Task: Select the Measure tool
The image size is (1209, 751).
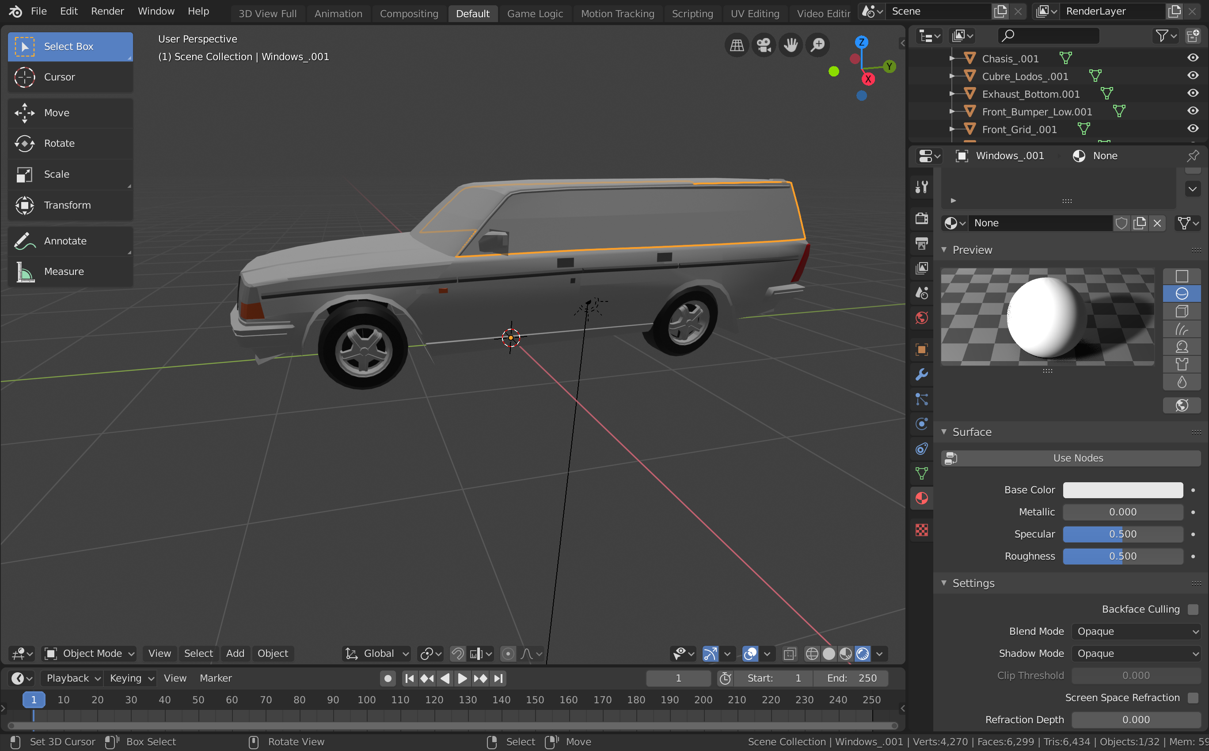Action: (64, 272)
